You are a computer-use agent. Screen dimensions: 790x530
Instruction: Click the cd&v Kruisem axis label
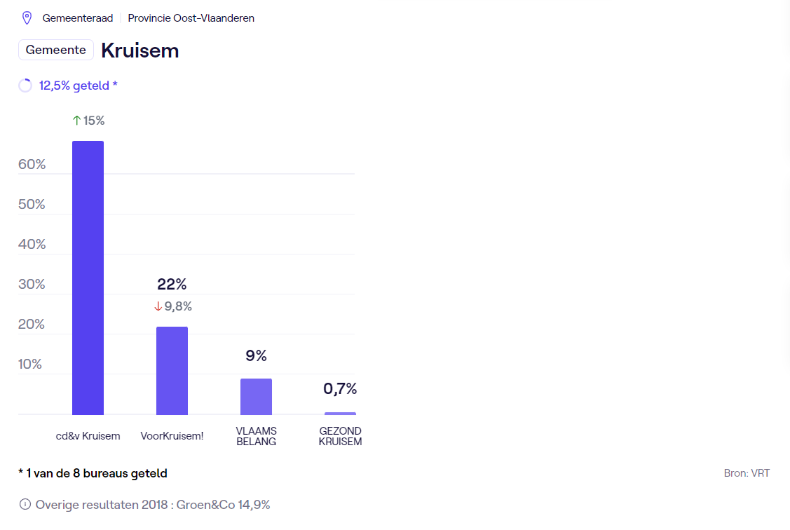[x=88, y=436]
